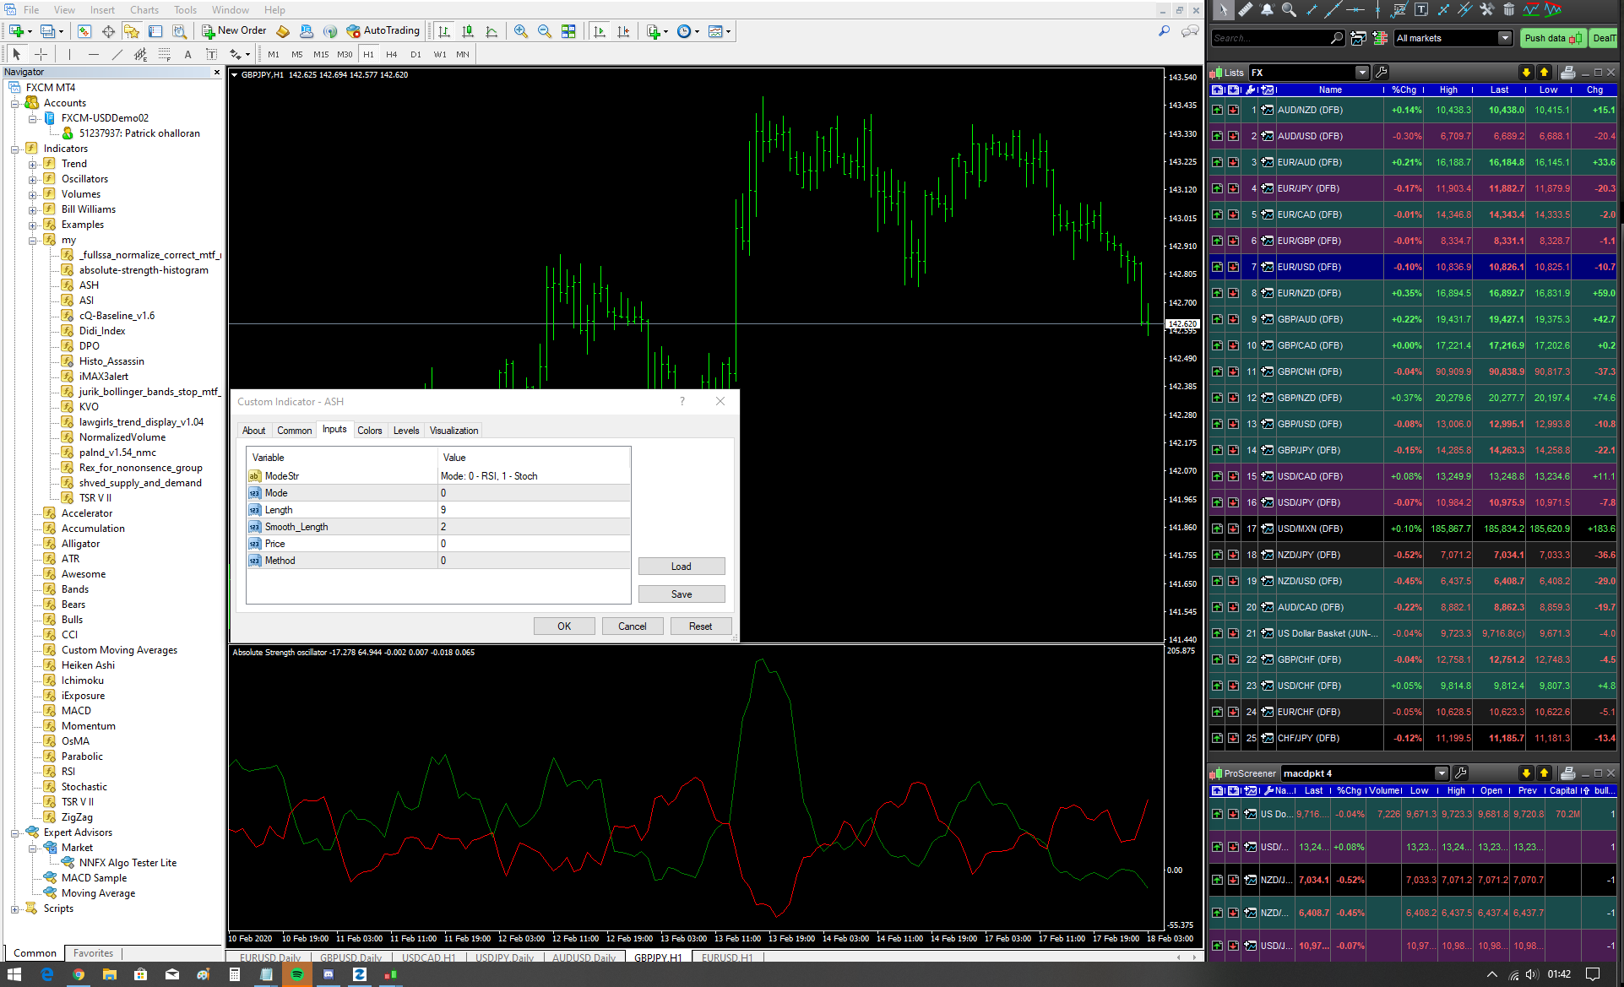Viewport: 1624px width, 987px height.
Task: Open the Charts menu
Action: click(x=144, y=10)
